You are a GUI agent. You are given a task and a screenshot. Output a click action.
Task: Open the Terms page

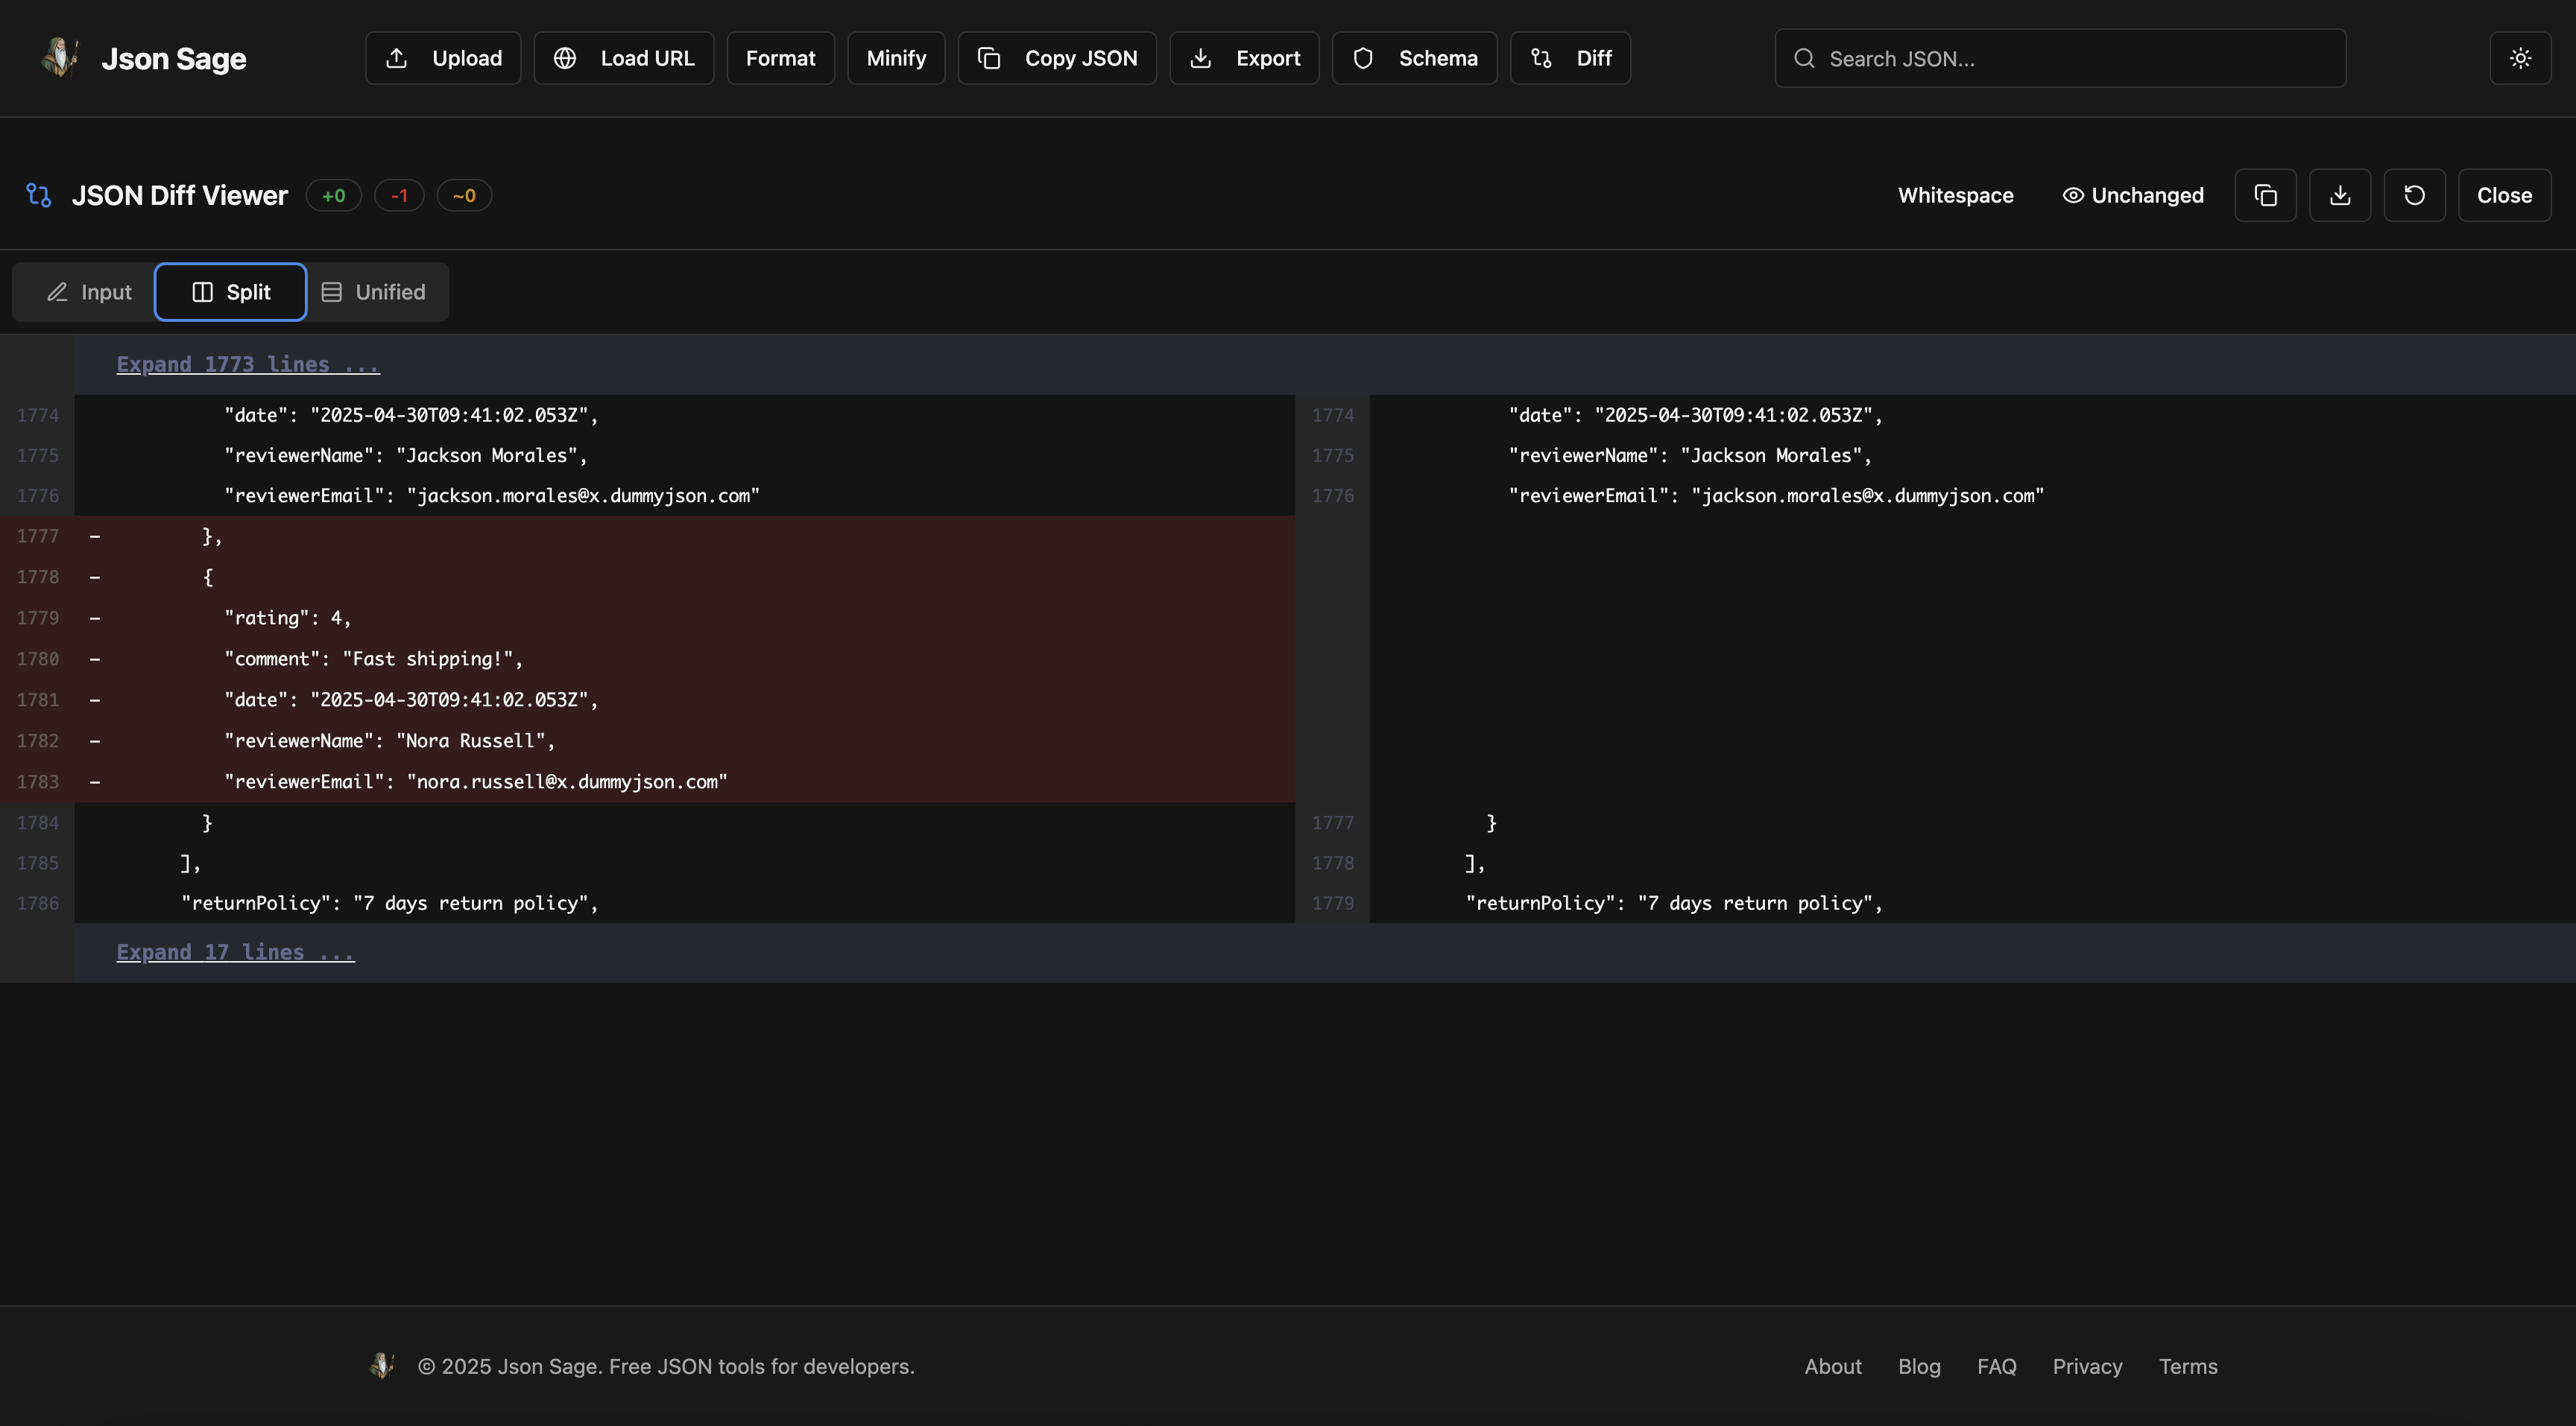pyautogui.click(x=2187, y=1366)
